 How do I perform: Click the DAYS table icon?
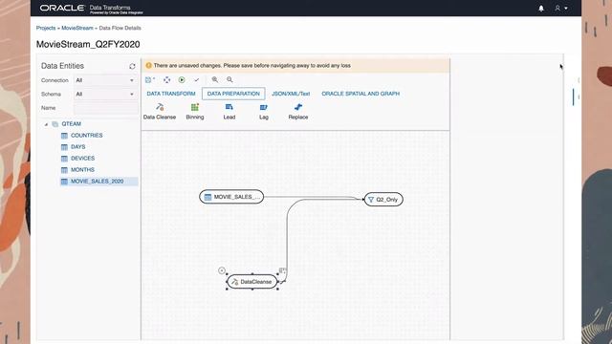pyautogui.click(x=64, y=147)
